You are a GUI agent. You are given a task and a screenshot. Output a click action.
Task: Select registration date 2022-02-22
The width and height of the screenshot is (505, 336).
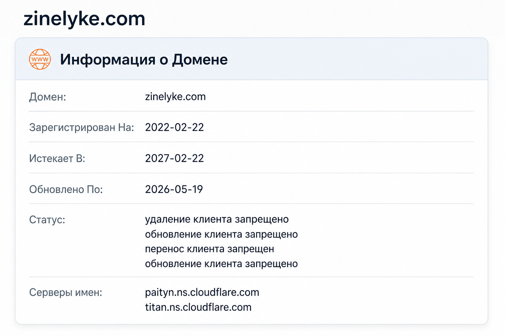click(175, 127)
